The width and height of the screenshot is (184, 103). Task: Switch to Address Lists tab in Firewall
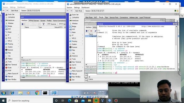pos(133,17)
